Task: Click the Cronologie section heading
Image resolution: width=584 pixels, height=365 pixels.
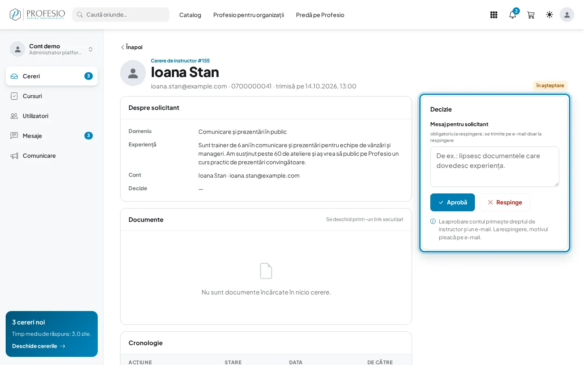Action: tap(146, 343)
